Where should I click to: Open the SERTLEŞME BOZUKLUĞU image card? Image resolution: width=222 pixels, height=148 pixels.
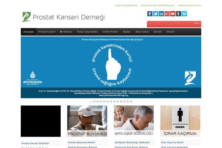click(134, 121)
